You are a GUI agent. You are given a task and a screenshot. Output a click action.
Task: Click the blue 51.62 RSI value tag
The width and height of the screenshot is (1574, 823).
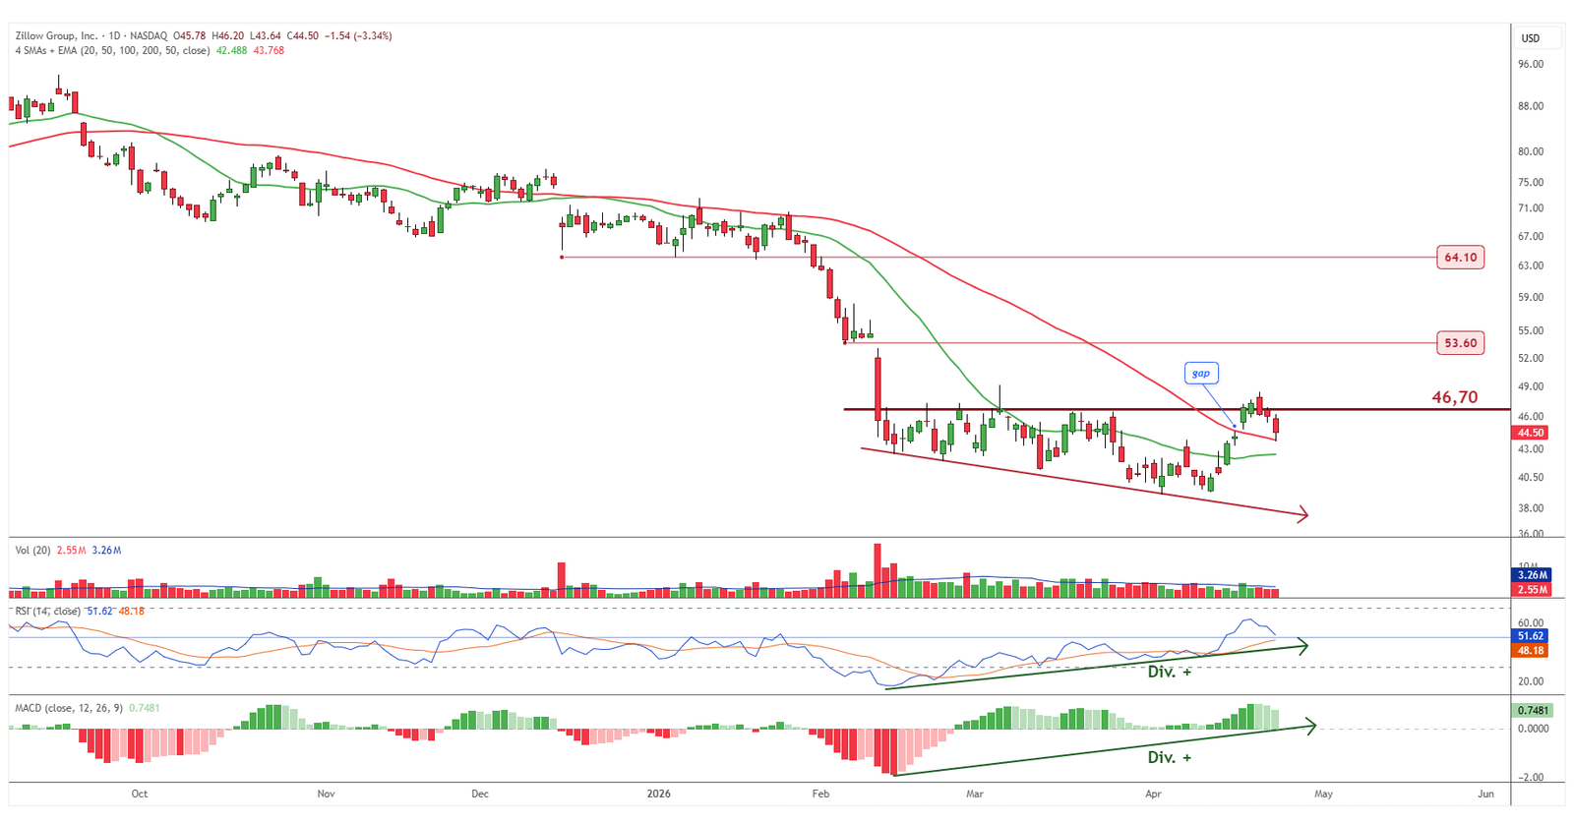click(1531, 636)
